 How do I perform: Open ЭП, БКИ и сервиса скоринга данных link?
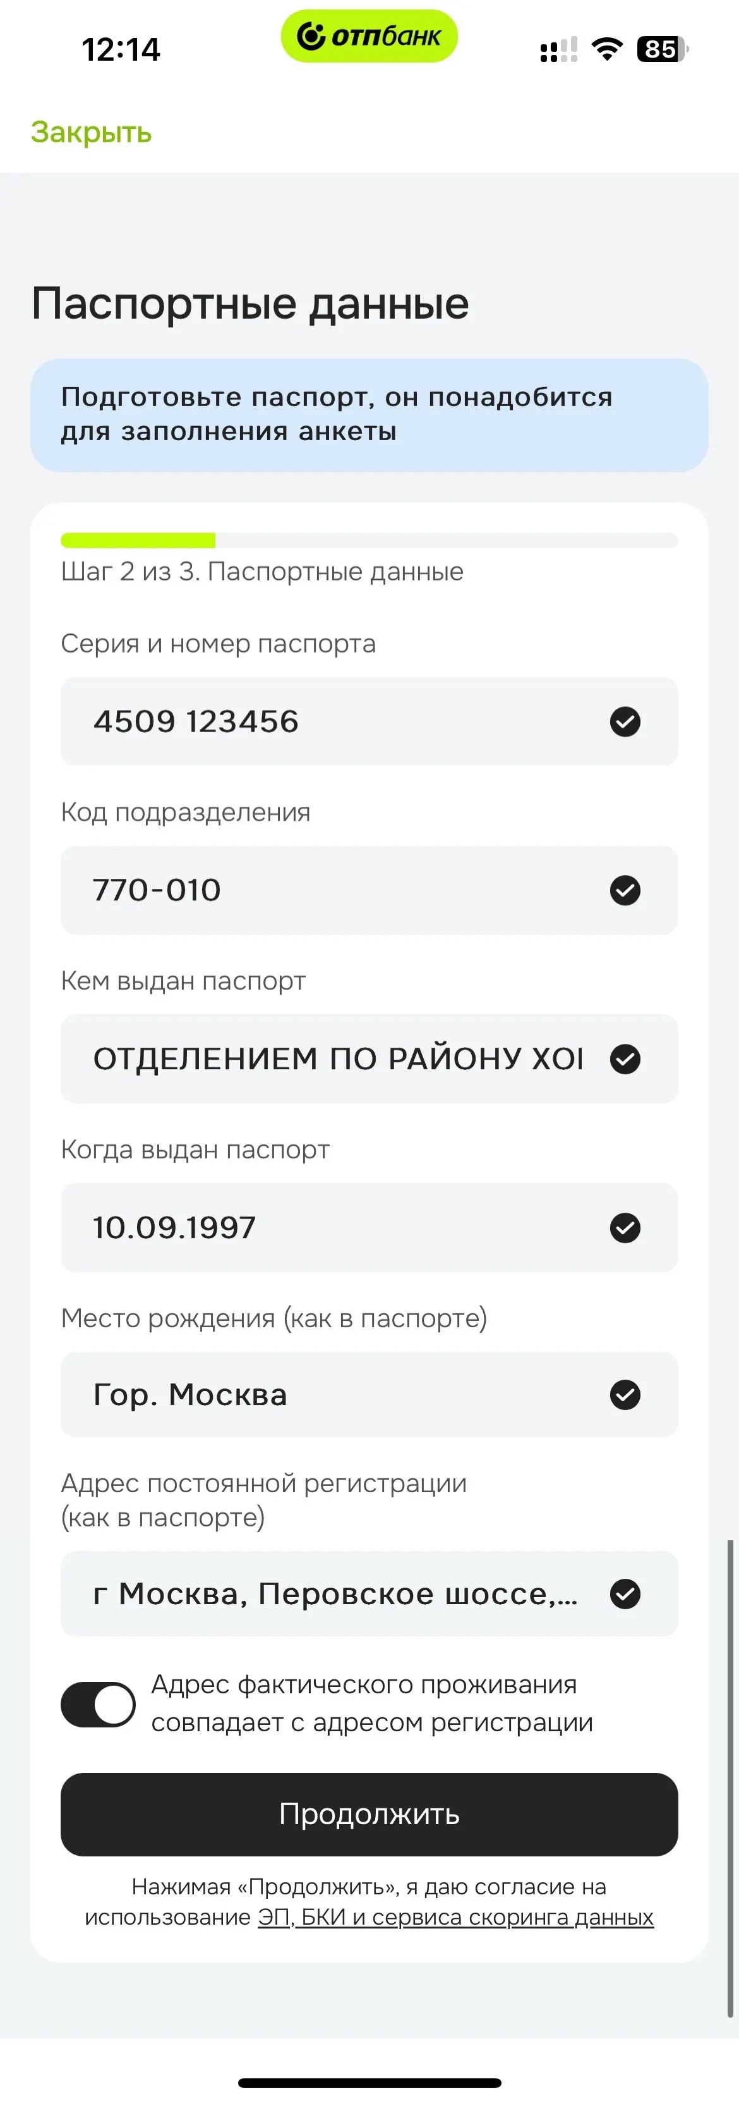pyautogui.click(x=455, y=1917)
